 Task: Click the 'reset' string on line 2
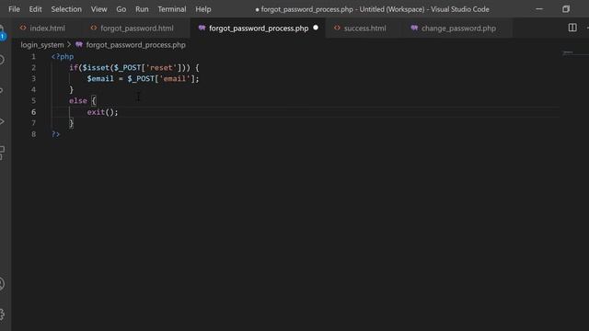(x=161, y=67)
